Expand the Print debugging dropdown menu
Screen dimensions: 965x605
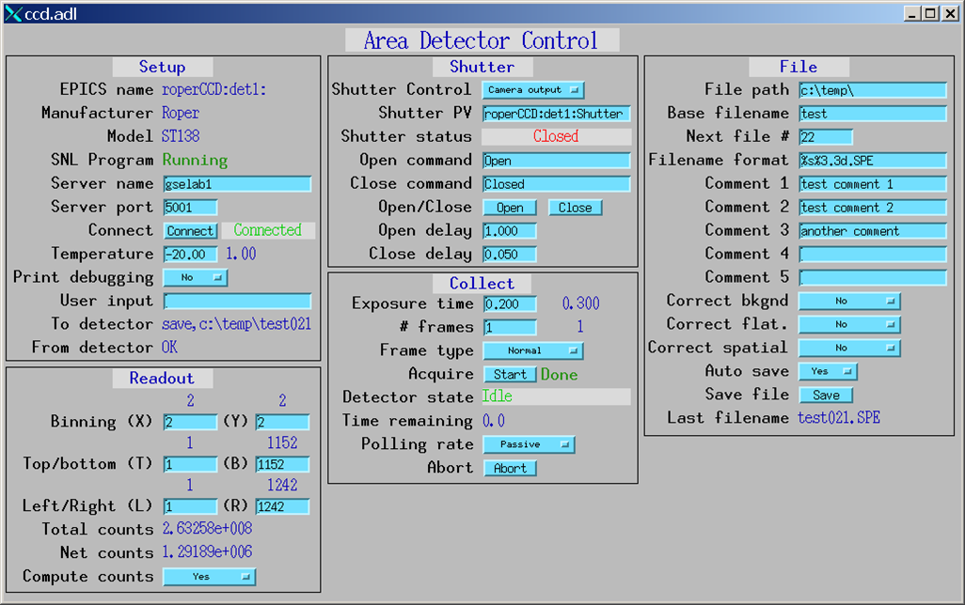pyautogui.click(x=195, y=278)
